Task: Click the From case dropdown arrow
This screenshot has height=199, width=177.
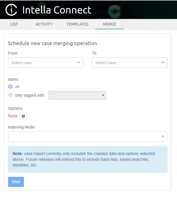Action: 79,63
